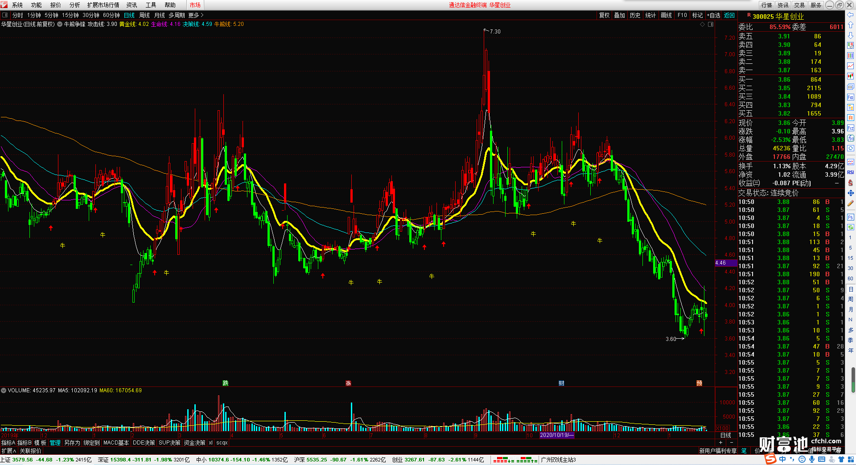Select the MACD基本 indicator button
The height and width of the screenshot is (465, 856).
click(116, 443)
